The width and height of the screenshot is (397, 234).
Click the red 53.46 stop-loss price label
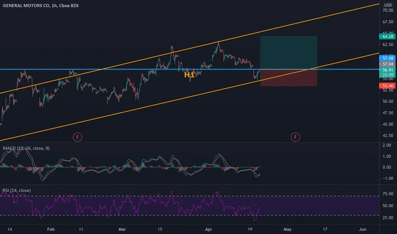click(x=387, y=86)
